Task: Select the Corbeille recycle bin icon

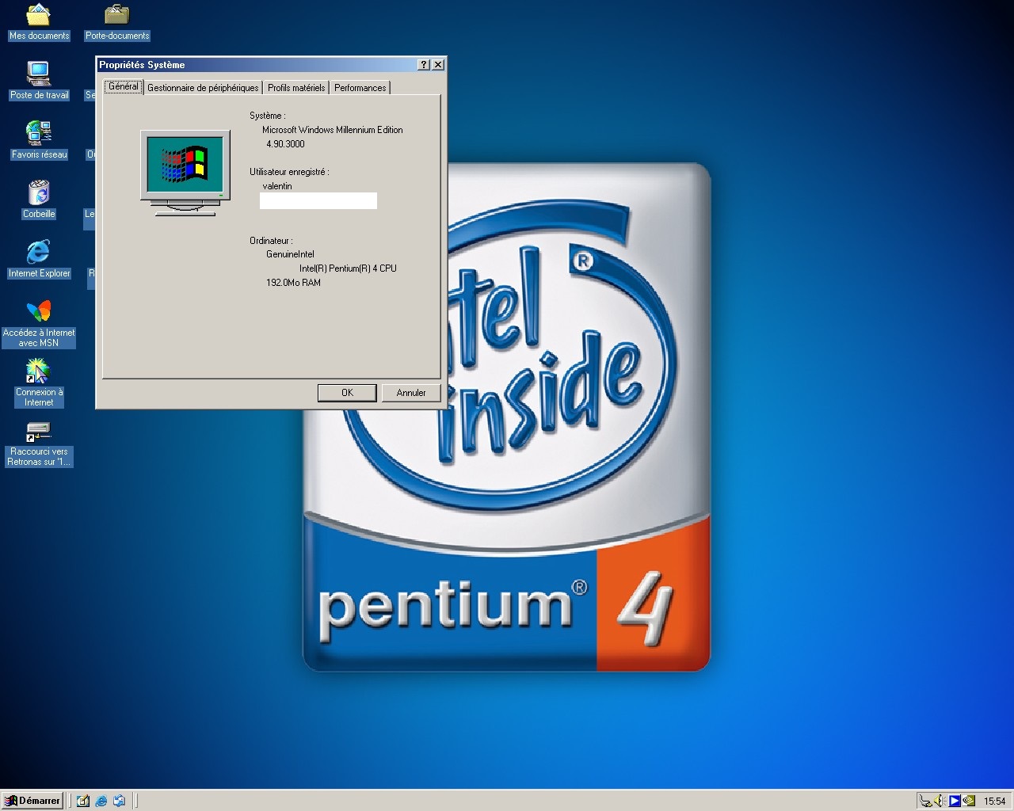Action: pyautogui.click(x=39, y=193)
